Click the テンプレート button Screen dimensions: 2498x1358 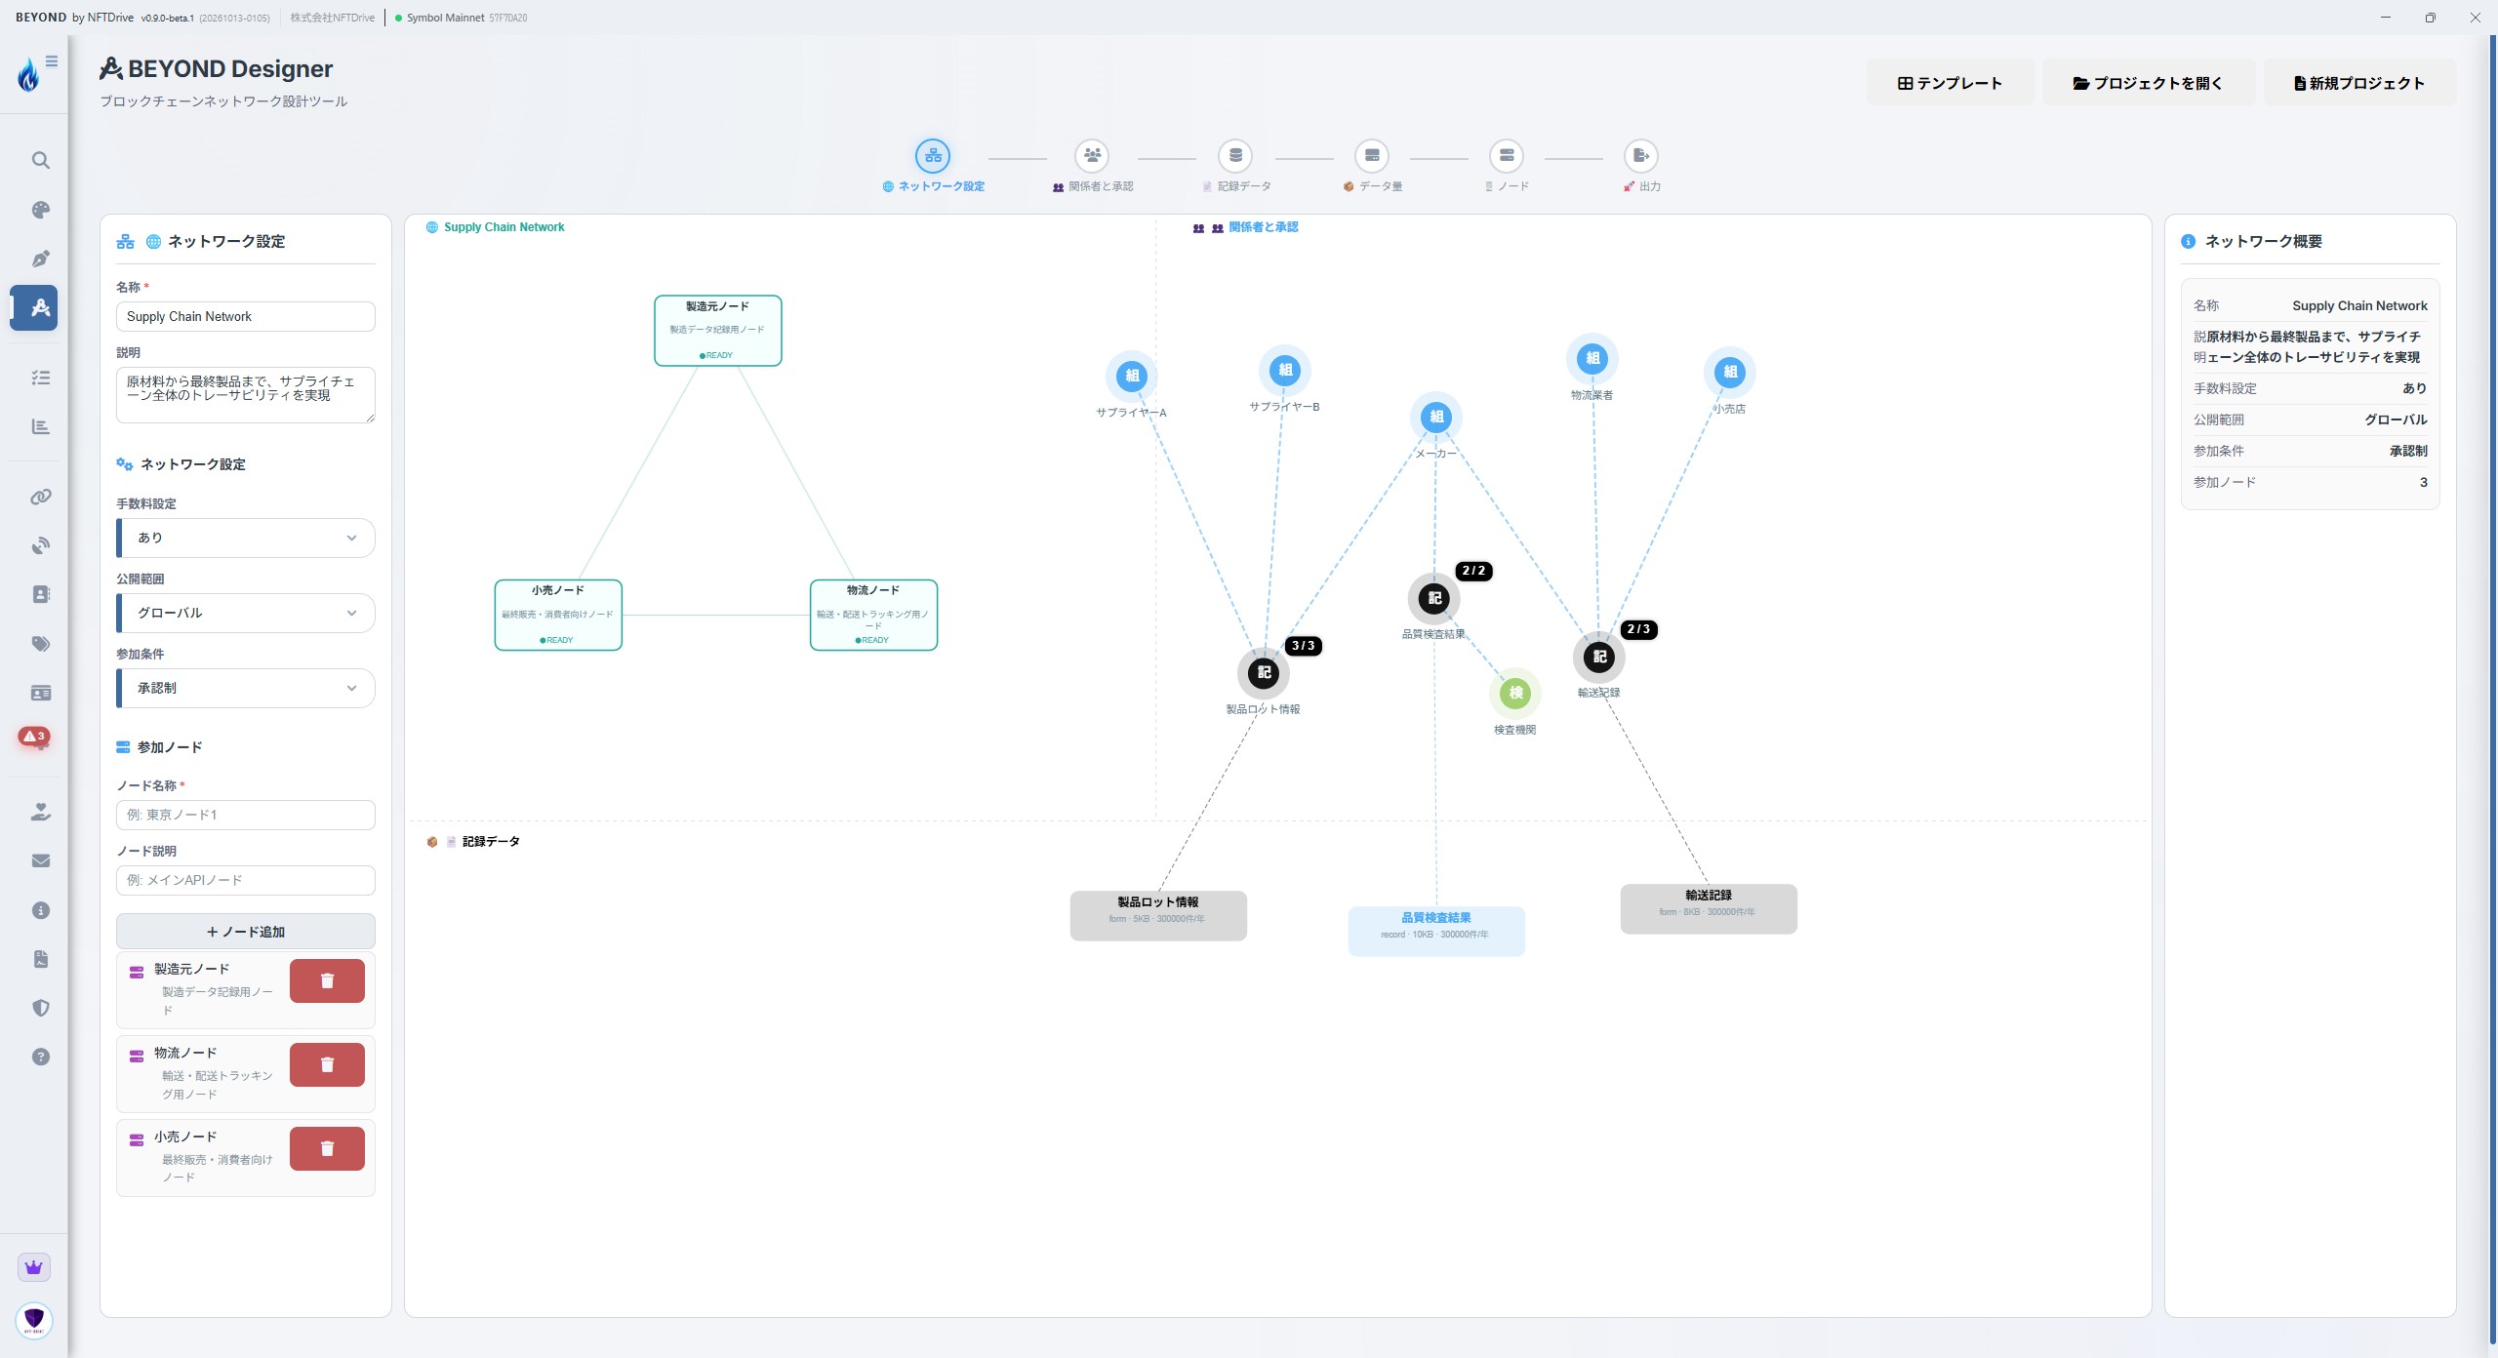pos(1950,83)
